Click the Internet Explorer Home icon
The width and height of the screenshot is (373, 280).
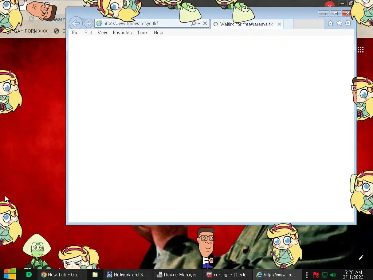(330, 23)
